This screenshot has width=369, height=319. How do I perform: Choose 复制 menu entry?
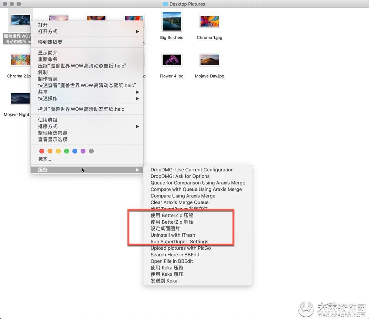click(x=87, y=72)
